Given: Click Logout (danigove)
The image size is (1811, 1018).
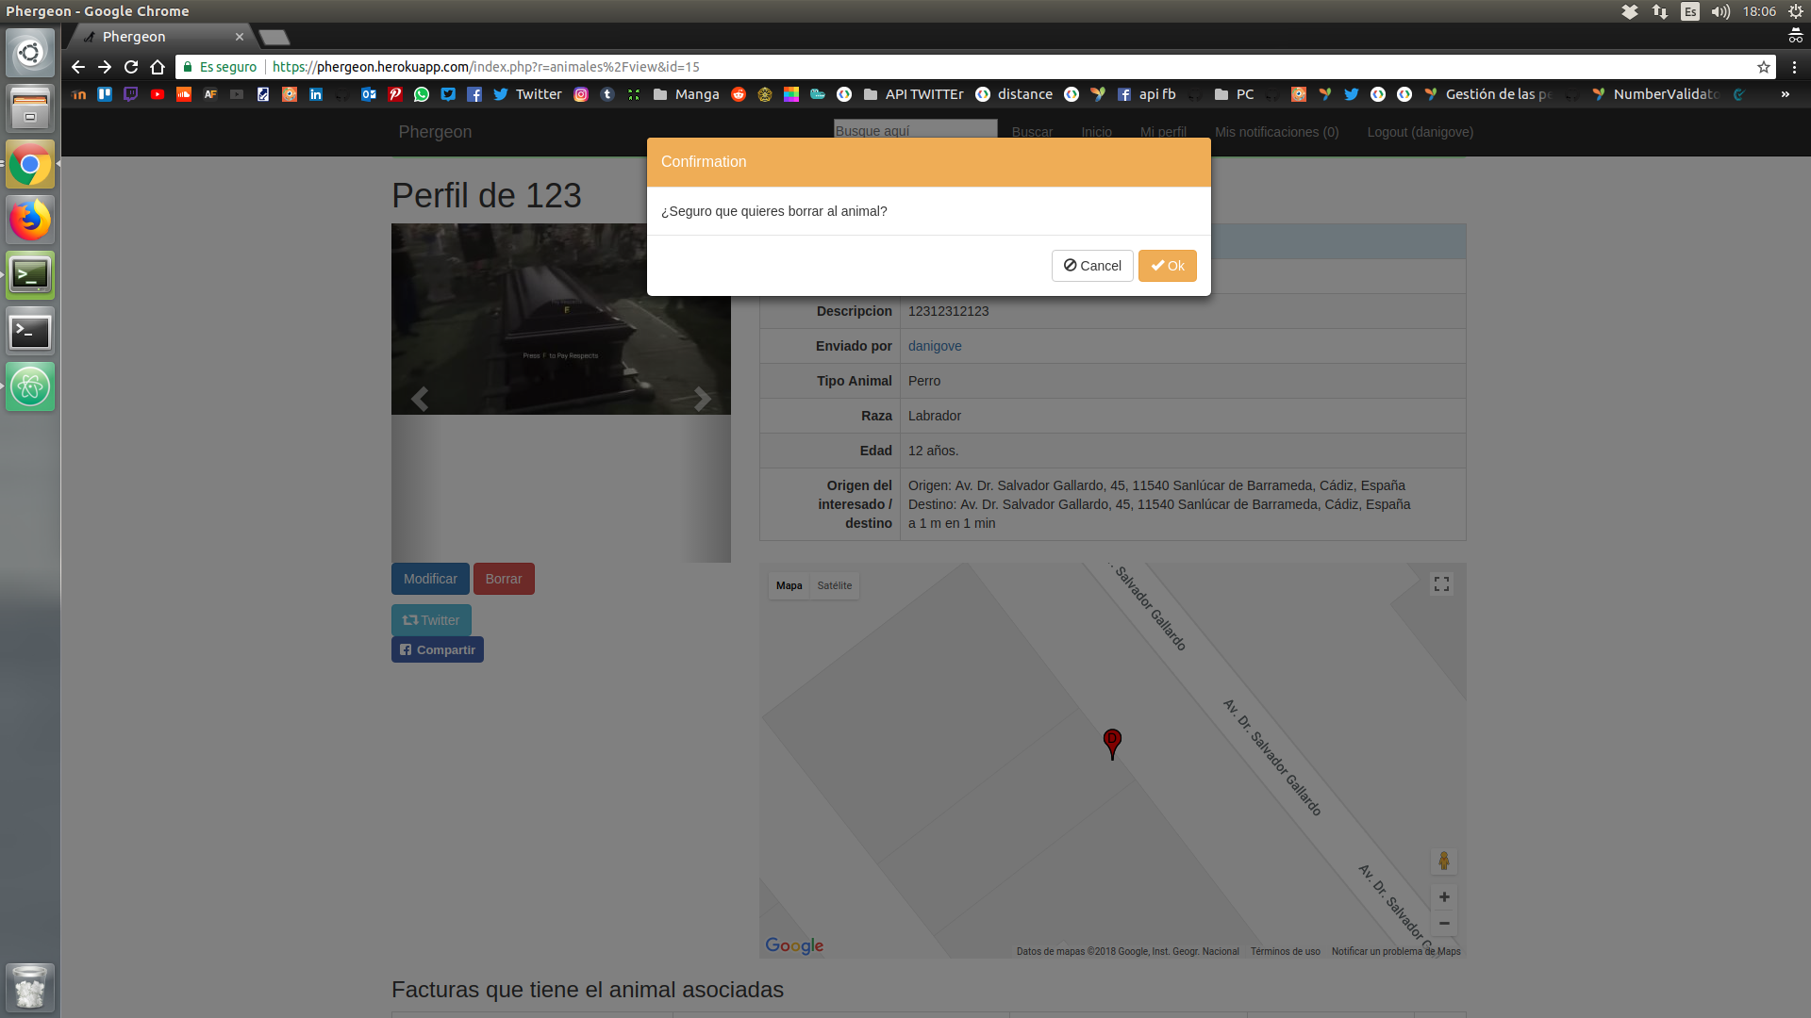Looking at the screenshot, I should 1420,132.
